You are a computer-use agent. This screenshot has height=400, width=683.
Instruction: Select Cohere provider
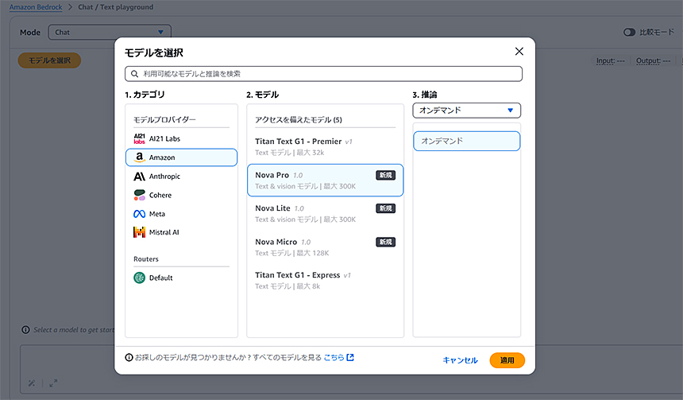tap(181, 195)
